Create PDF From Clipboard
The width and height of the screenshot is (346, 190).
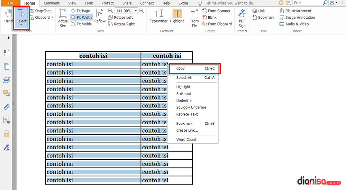217,24
